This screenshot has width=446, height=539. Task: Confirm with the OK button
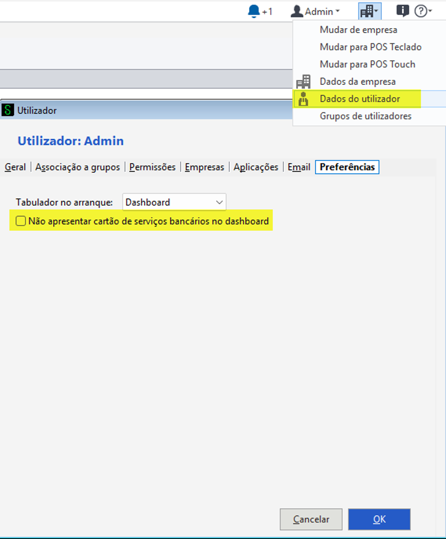[x=379, y=519]
